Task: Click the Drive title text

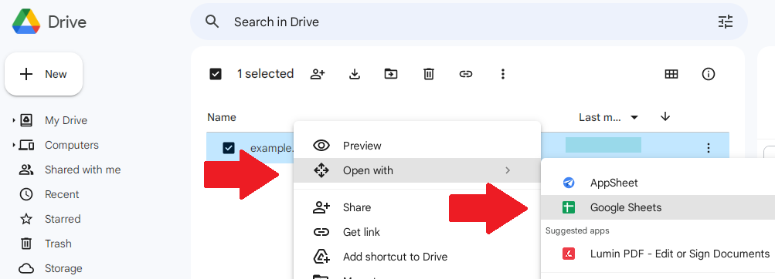Action: pyautogui.click(x=67, y=22)
